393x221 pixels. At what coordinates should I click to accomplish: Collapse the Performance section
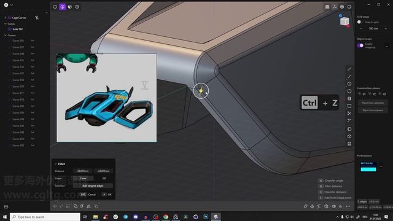(381, 166)
